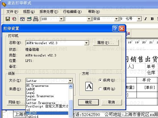Open the print preview icon in toolbar
This screenshot has width=158, height=118.
pos(22,19)
